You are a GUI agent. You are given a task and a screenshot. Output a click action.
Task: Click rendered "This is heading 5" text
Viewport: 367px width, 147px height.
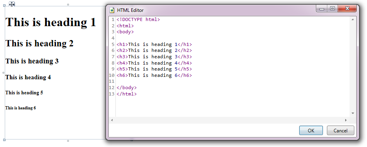tap(24, 93)
